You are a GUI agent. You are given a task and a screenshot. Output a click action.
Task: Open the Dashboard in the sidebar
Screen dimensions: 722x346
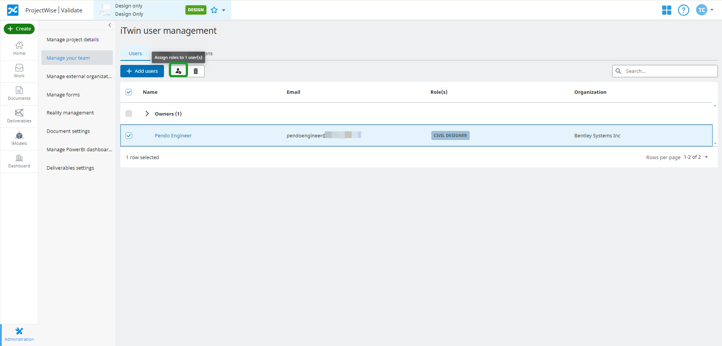point(19,161)
